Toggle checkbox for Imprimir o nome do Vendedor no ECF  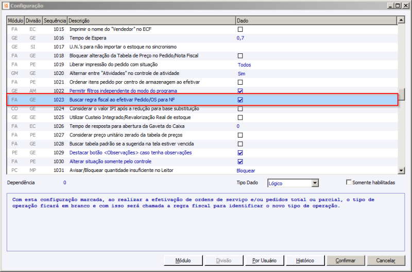[240, 29]
